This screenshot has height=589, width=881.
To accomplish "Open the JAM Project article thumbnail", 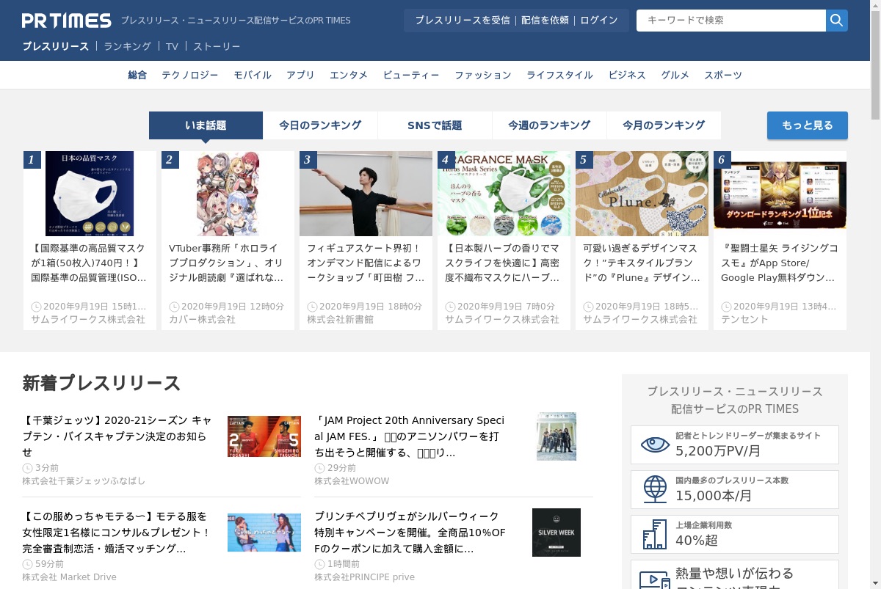I will point(556,436).
